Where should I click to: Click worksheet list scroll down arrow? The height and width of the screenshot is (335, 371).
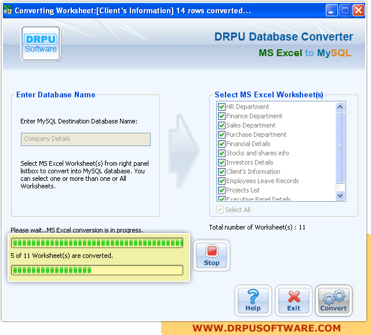click(x=340, y=196)
